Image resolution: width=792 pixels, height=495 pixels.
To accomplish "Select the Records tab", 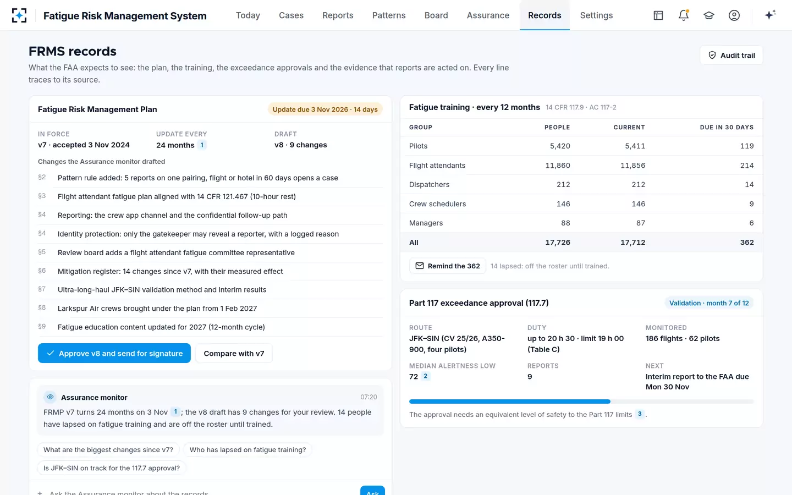I will [x=544, y=15].
